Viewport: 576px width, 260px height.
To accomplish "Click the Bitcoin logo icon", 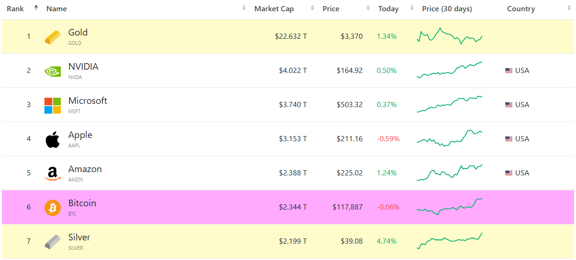I will point(52,208).
